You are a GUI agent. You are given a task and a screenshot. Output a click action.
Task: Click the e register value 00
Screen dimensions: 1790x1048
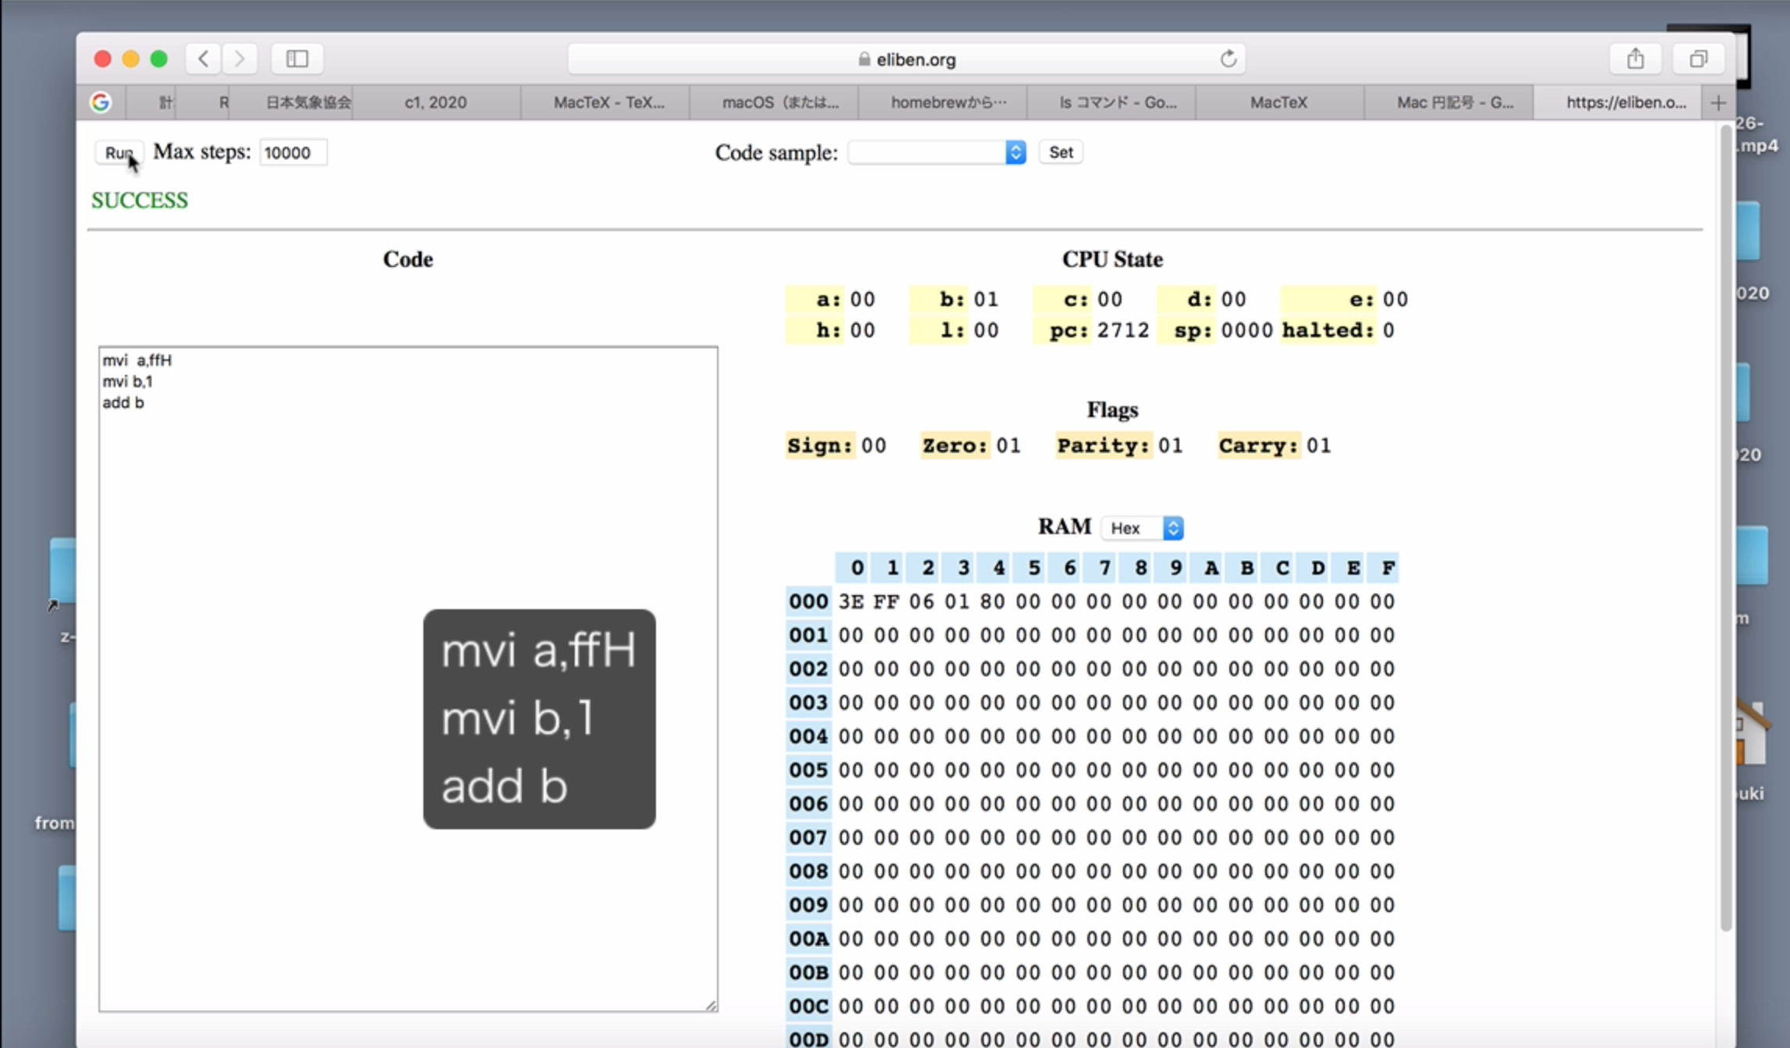click(x=1395, y=299)
